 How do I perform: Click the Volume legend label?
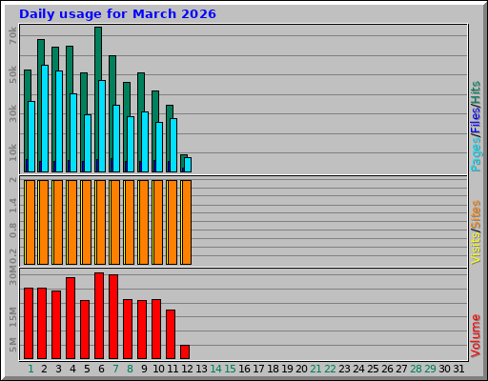476,336
